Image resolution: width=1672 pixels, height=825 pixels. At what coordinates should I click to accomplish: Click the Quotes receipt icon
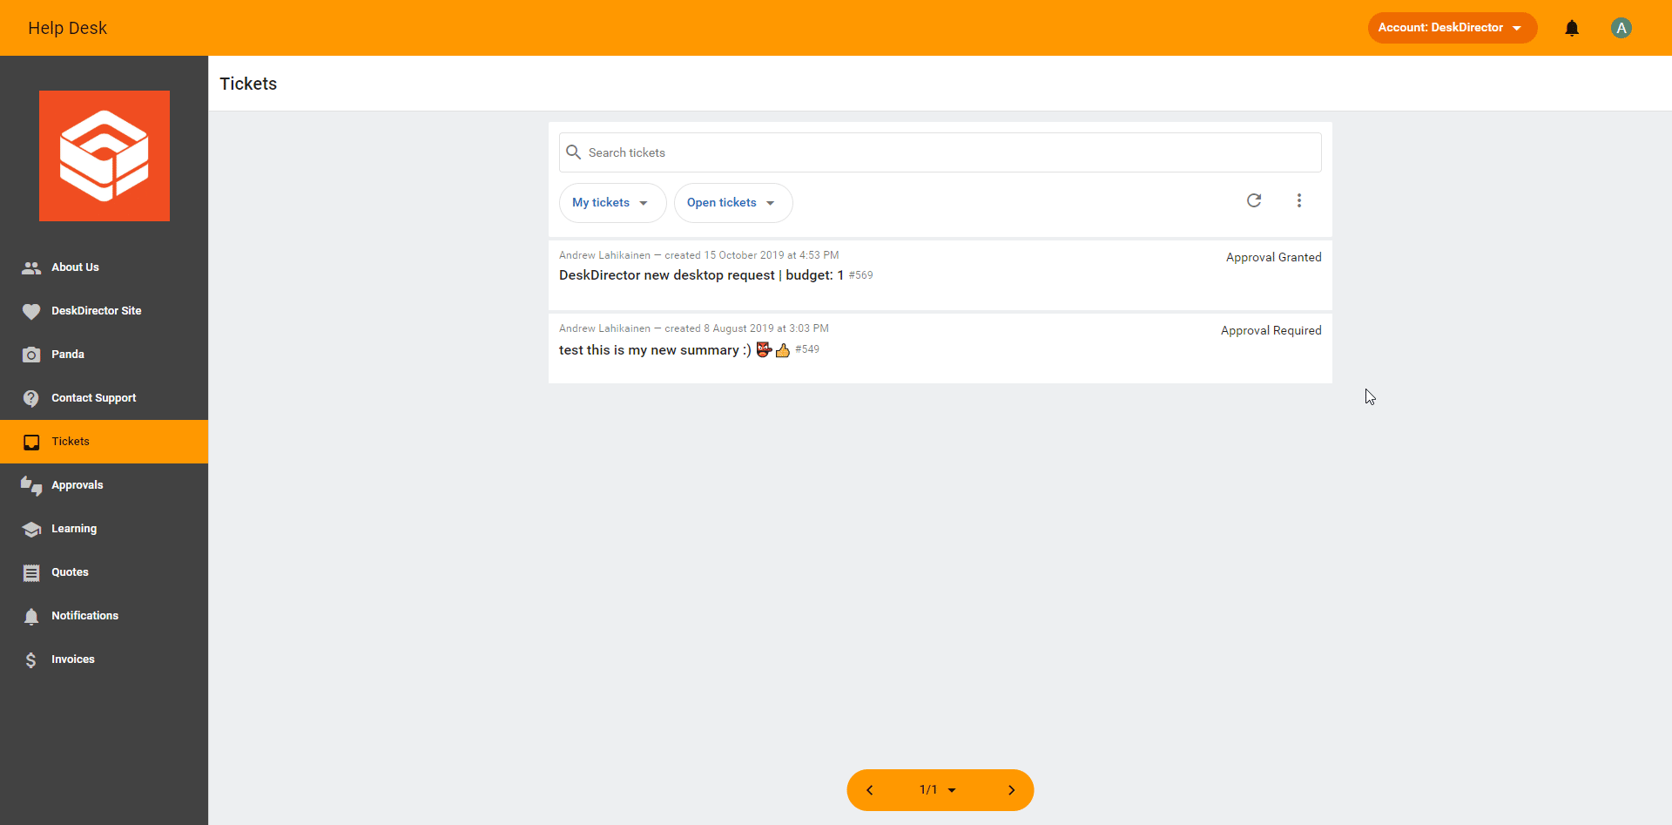[31, 572]
